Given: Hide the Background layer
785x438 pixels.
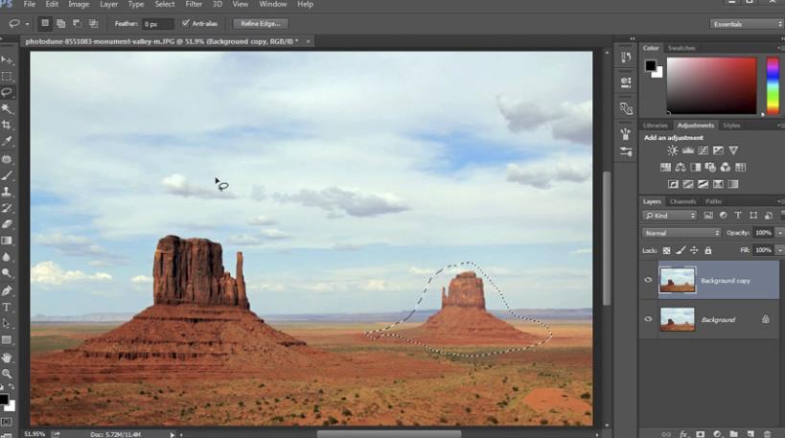Looking at the screenshot, I should point(648,319).
